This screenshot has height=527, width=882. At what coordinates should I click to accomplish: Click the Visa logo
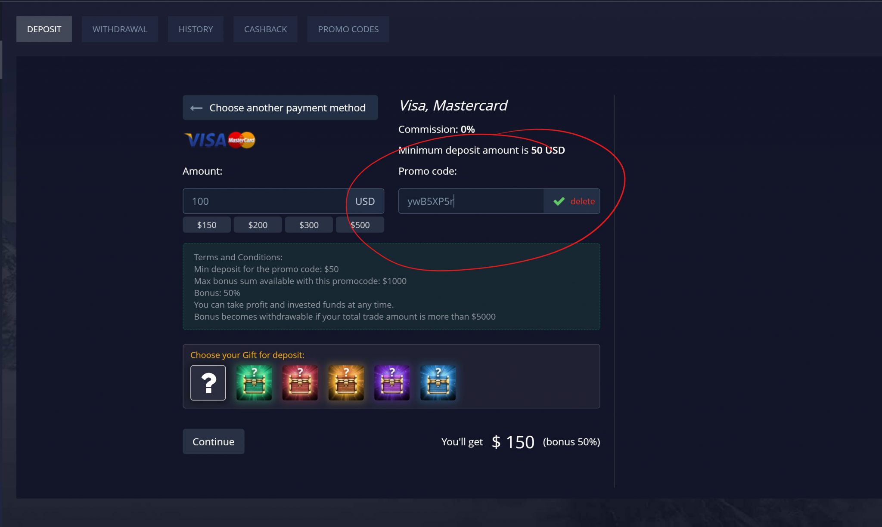click(x=205, y=140)
